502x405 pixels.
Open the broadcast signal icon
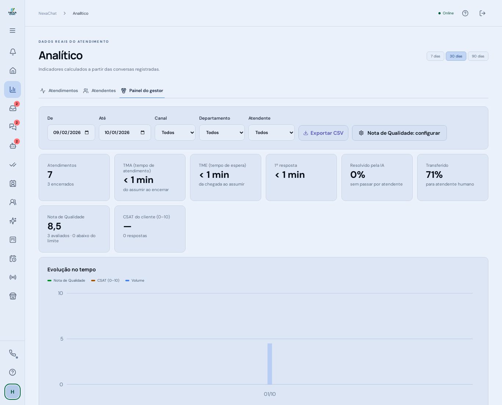tap(12, 277)
